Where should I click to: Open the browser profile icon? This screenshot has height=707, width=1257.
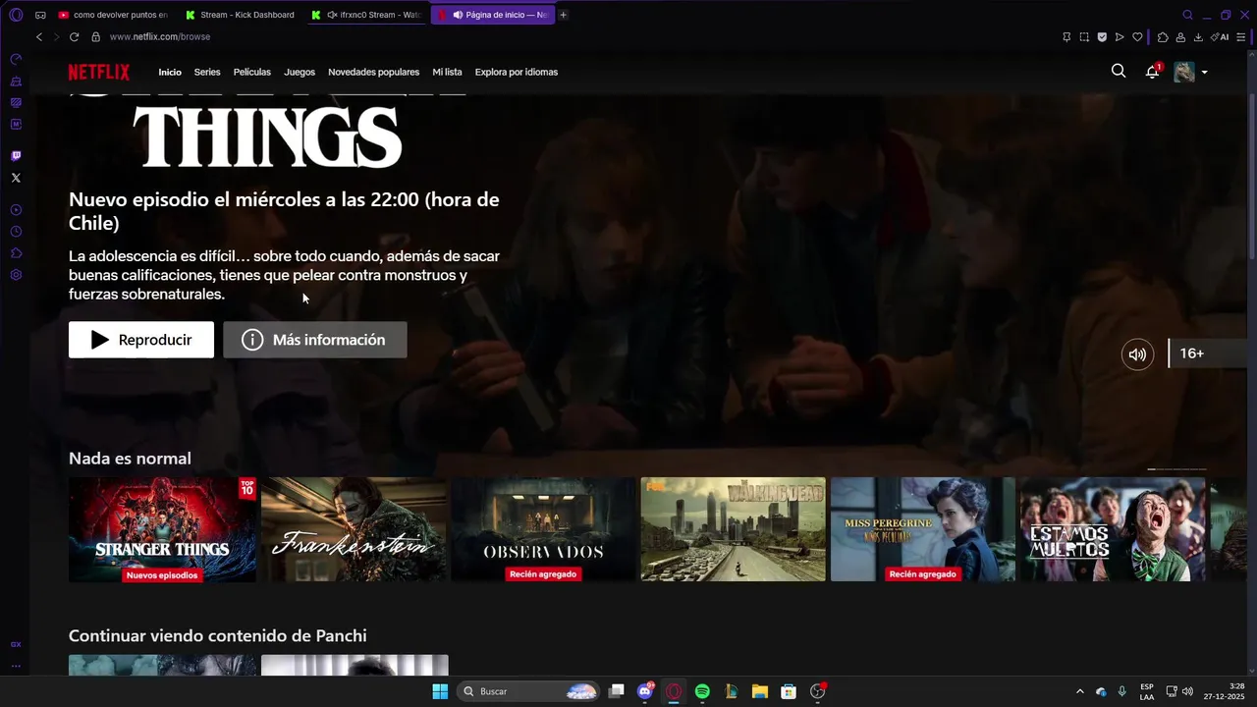pos(1180,36)
